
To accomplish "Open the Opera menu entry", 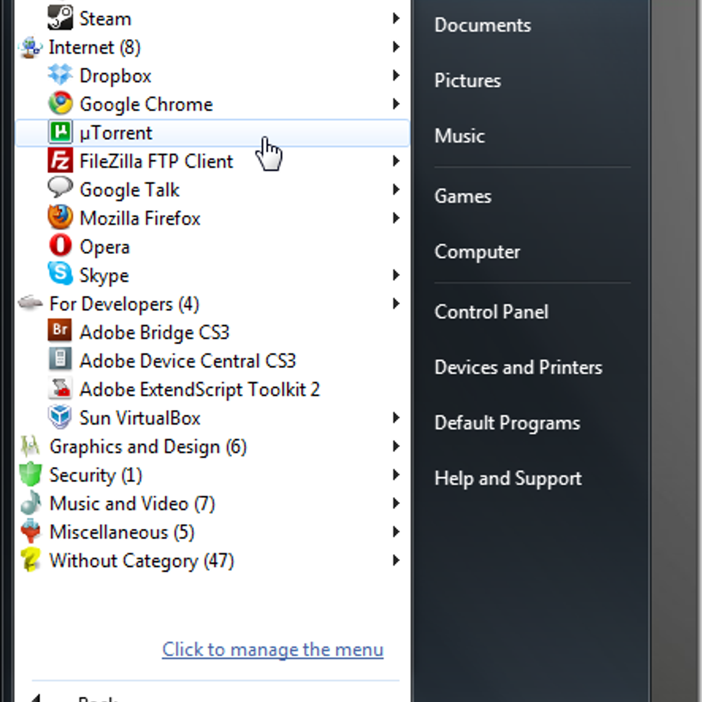I will 212,247.
